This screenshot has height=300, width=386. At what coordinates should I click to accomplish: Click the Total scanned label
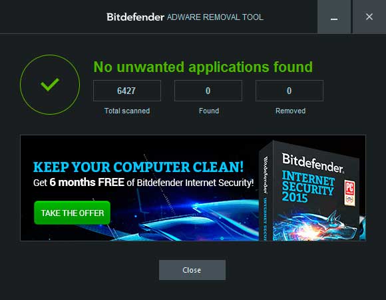[x=126, y=111]
